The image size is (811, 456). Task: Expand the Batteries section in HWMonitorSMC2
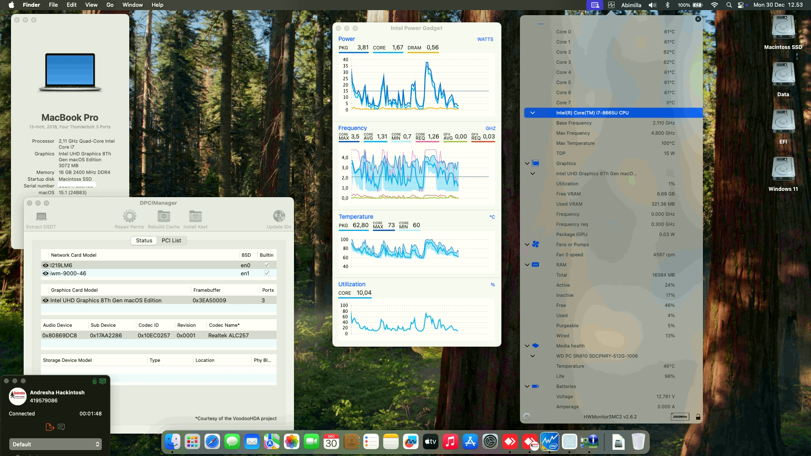coord(526,386)
